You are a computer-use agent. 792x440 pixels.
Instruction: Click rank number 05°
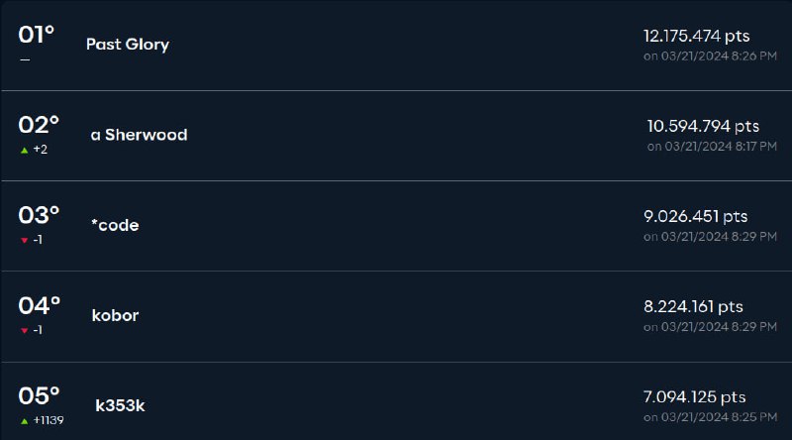point(39,396)
